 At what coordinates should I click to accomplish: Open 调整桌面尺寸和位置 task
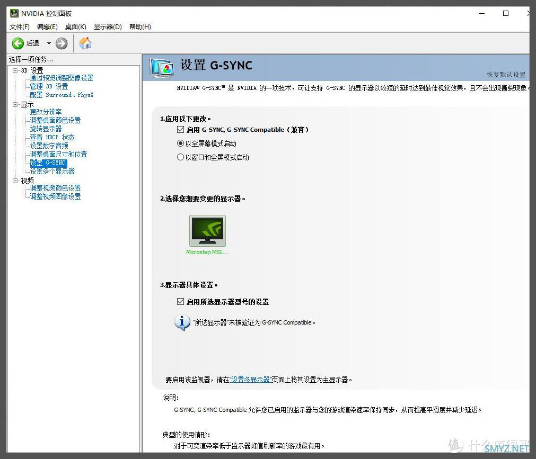click(58, 154)
